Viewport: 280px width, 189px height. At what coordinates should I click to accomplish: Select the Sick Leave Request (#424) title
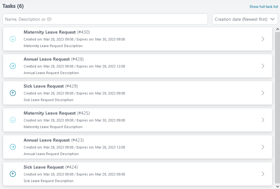[50, 167]
